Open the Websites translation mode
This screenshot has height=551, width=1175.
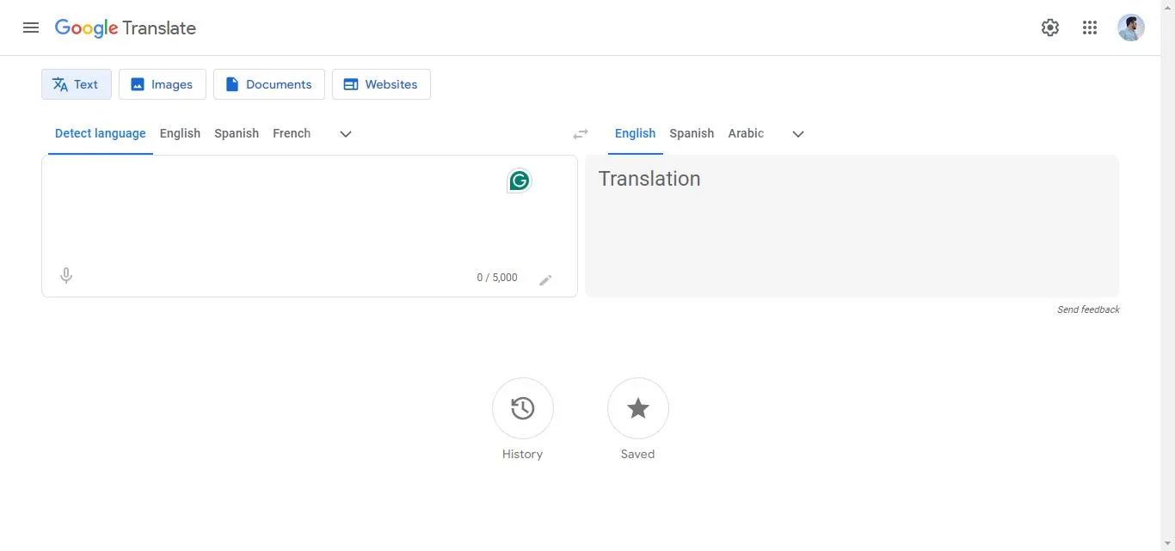click(x=381, y=83)
